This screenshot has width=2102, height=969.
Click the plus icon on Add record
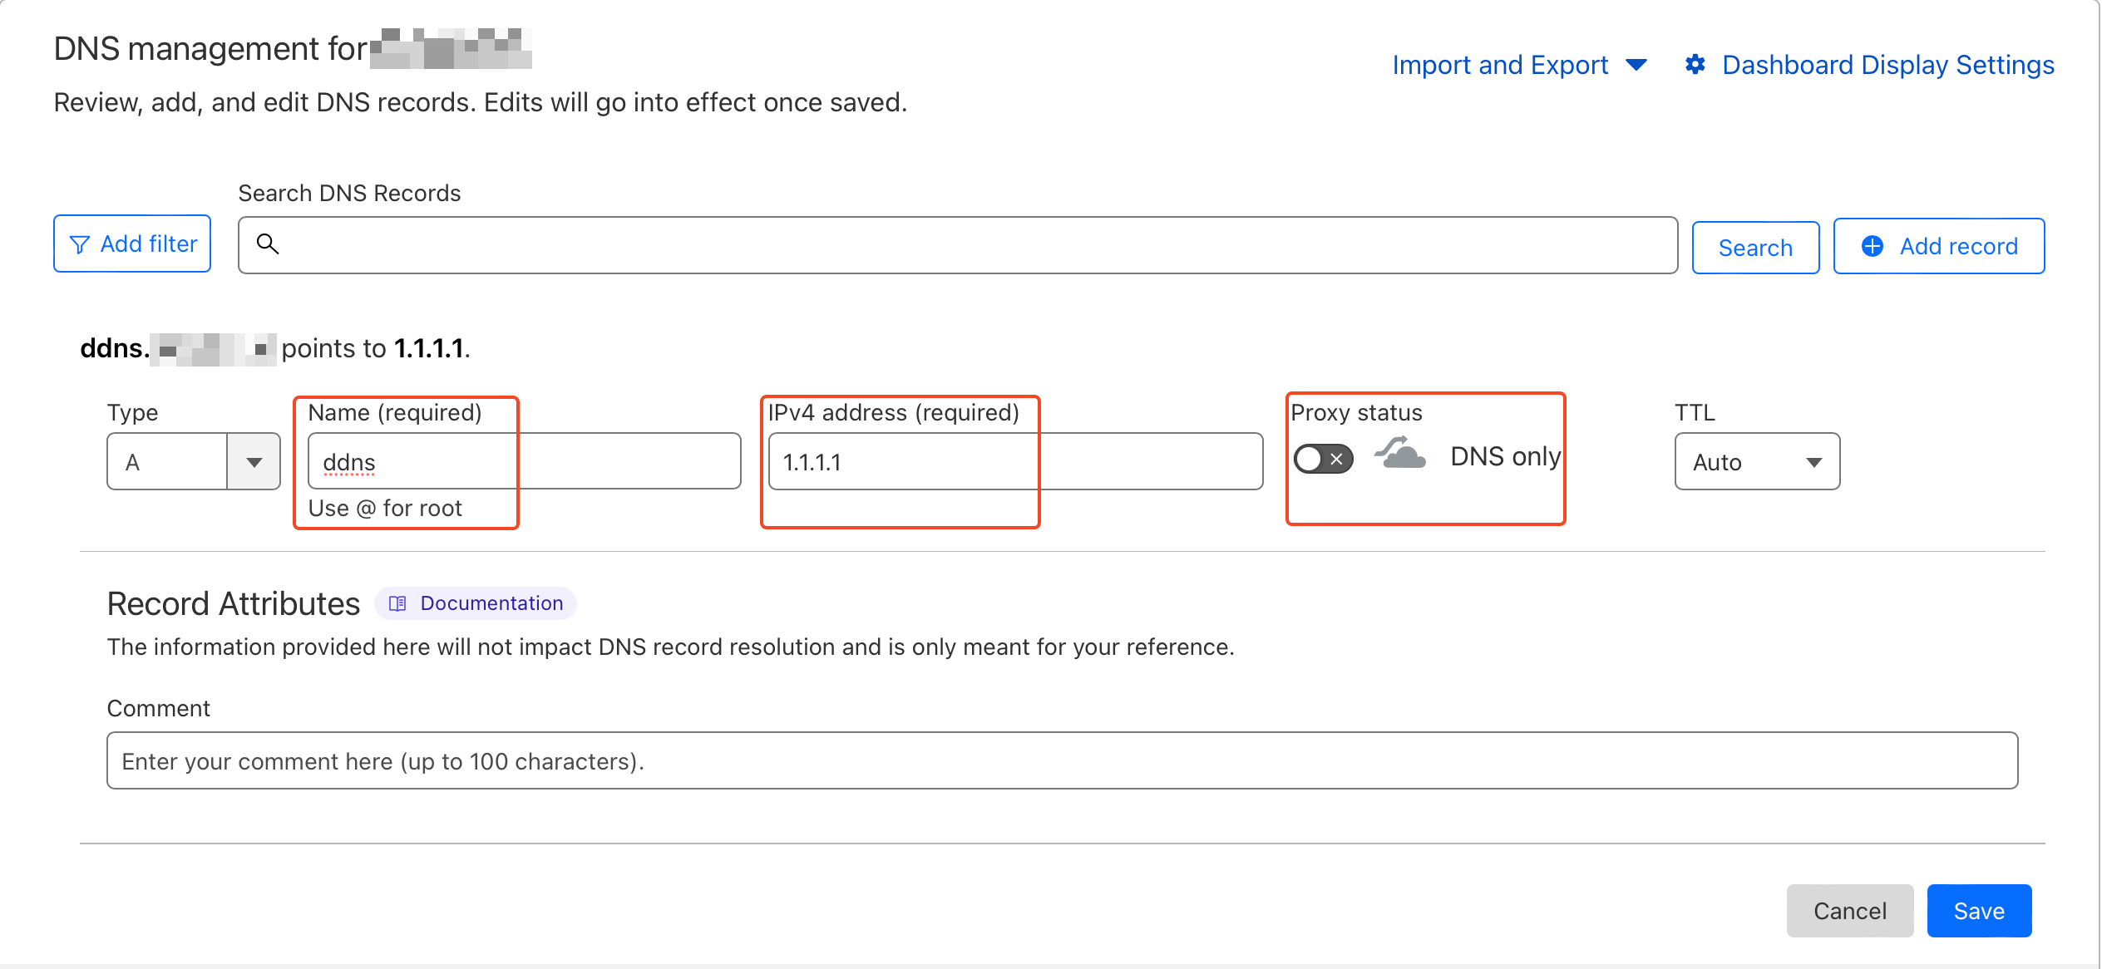point(1873,246)
